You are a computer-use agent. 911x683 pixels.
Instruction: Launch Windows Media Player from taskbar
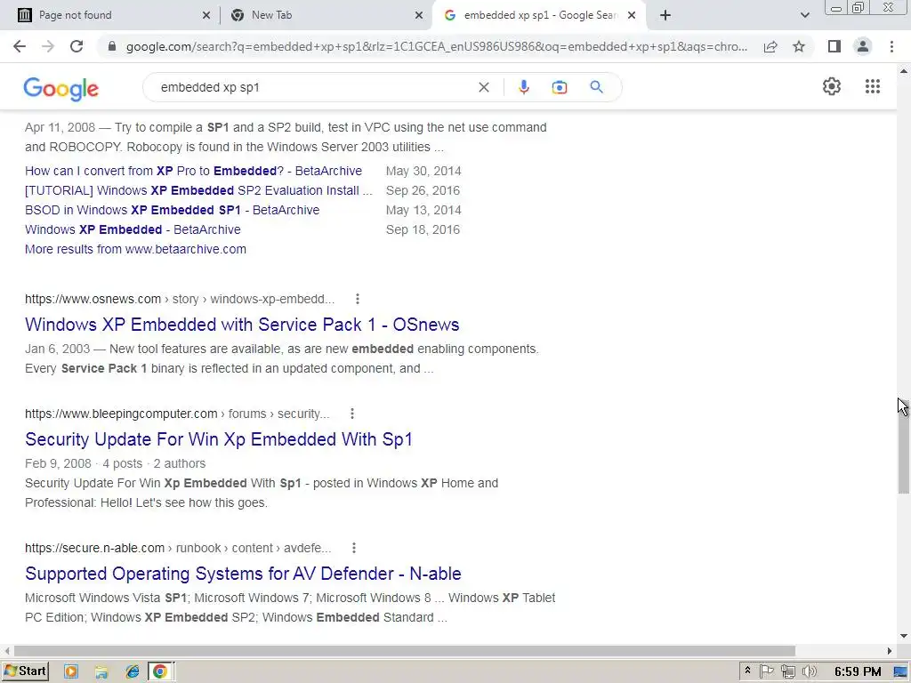tap(71, 671)
